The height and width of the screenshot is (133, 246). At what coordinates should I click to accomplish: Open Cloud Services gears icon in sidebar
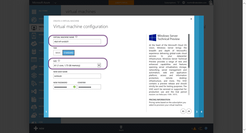coord(34,44)
